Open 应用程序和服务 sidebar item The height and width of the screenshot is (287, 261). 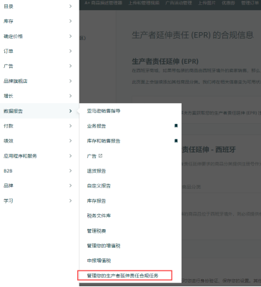20,156
